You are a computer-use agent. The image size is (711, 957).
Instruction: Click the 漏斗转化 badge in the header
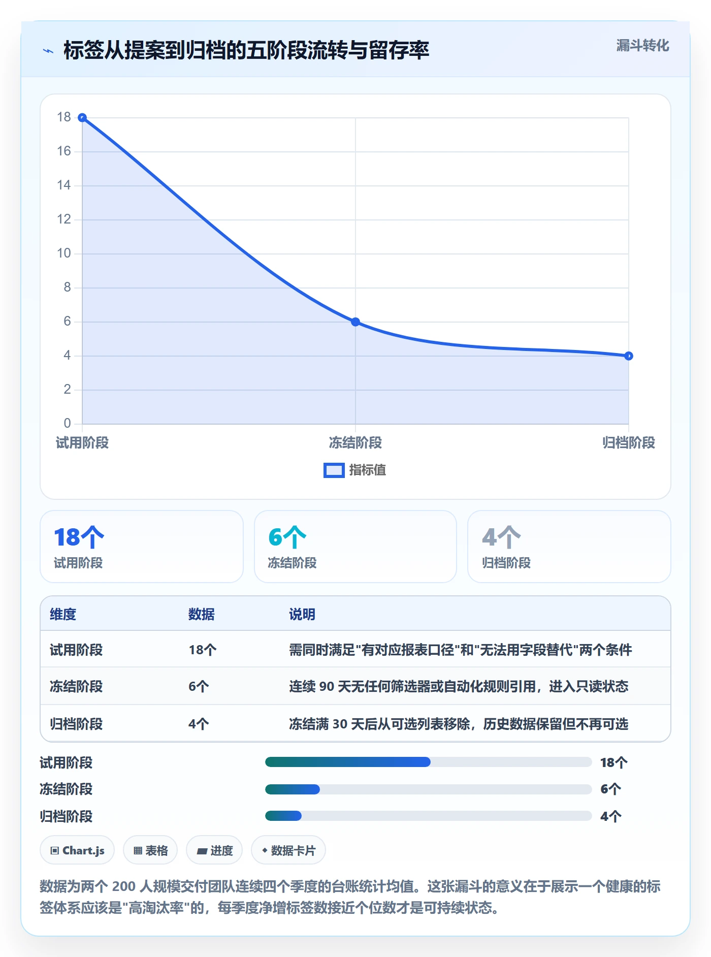pyautogui.click(x=642, y=46)
